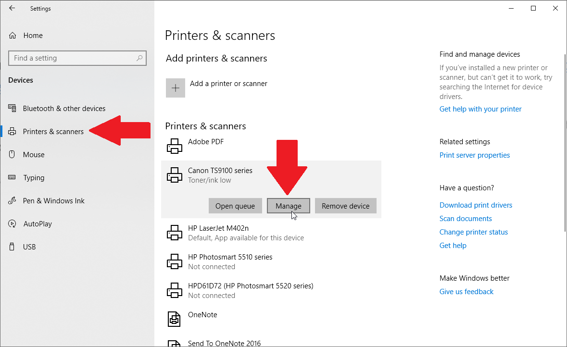Open the Scan documents link

tap(466, 218)
